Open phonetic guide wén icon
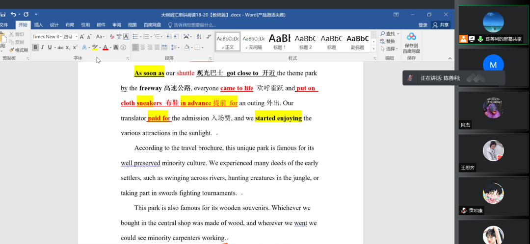The image size is (530, 244). point(119,36)
